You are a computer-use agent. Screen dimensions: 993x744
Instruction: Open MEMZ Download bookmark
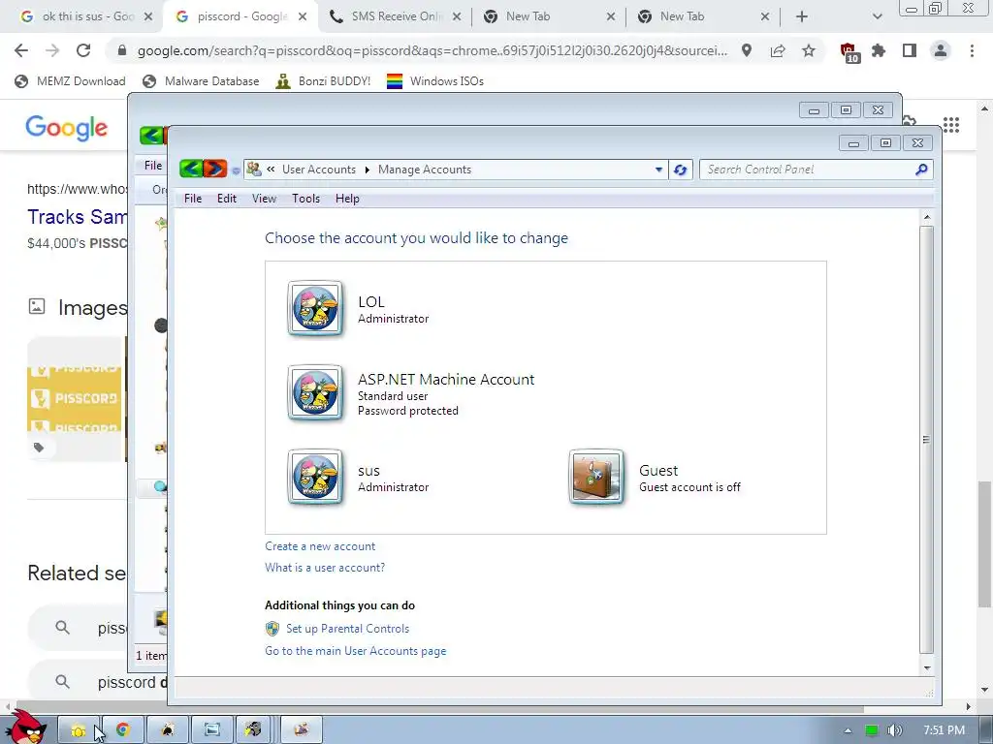point(70,81)
